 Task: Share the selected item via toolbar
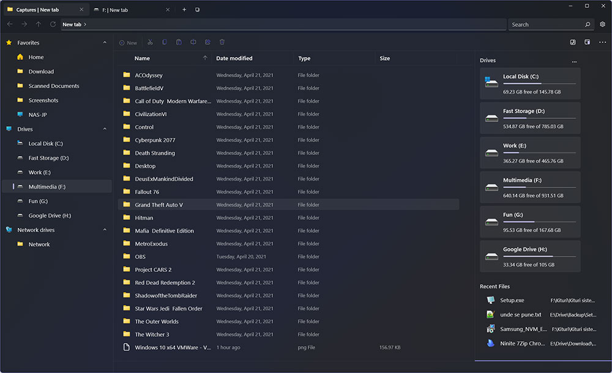coord(207,42)
